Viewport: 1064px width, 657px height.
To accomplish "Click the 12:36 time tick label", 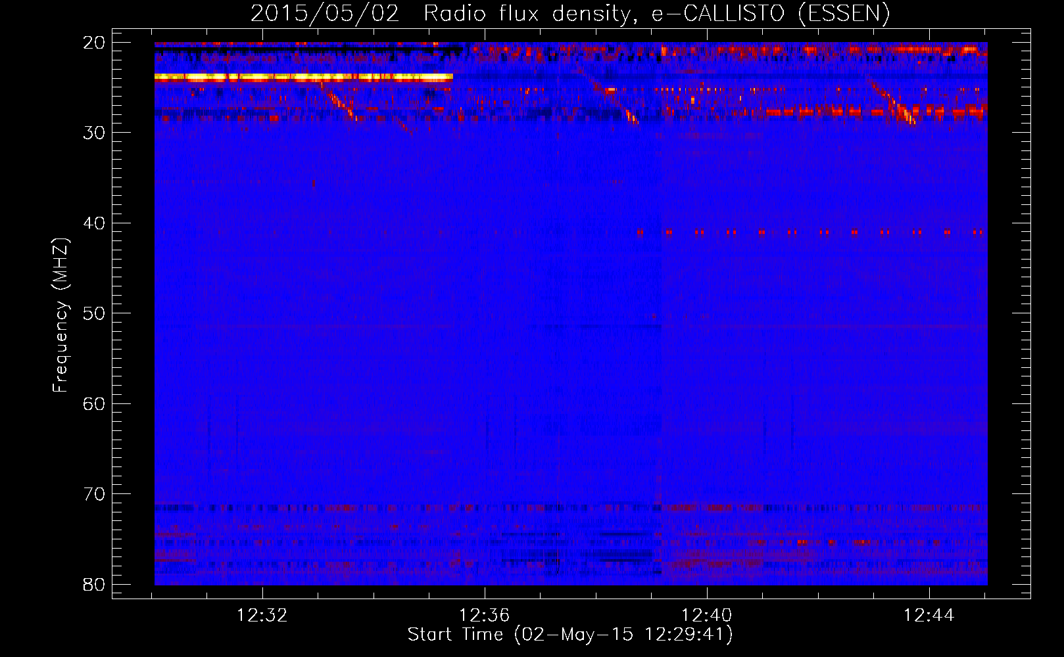I will click(x=485, y=616).
